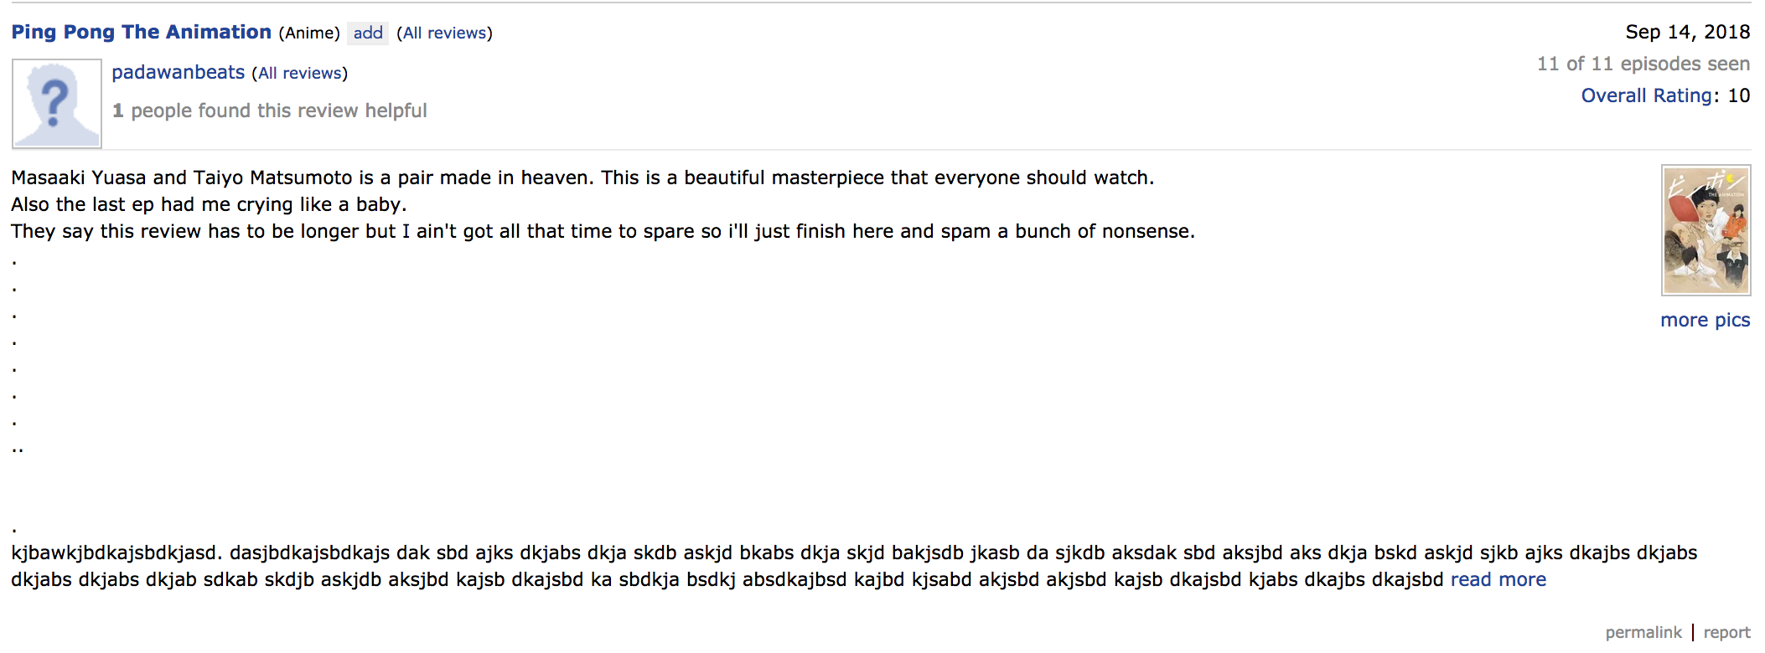Click the Sep 14, 2018 review date
Viewport: 1765px width, 653px height.
pos(1687,32)
